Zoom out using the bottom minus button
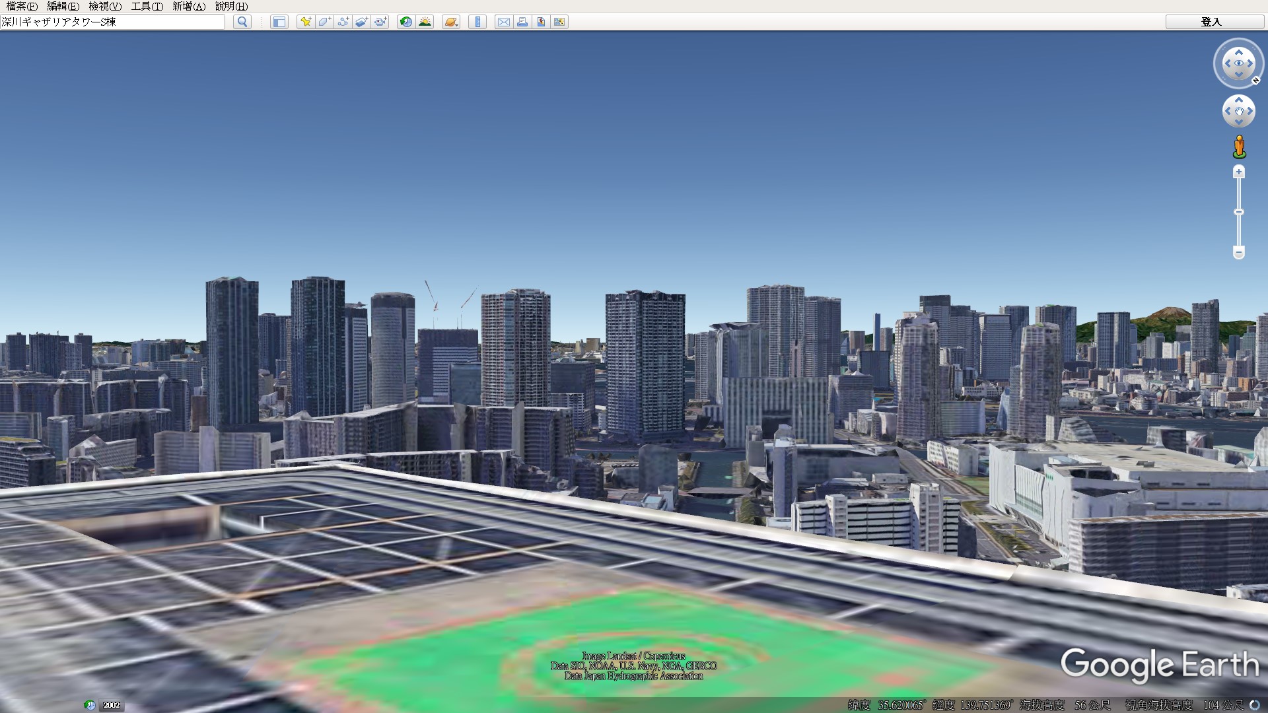The height and width of the screenshot is (713, 1268). (x=1239, y=253)
